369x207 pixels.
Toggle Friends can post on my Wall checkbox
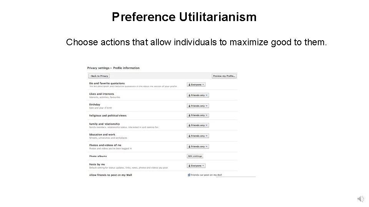pos(189,175)
